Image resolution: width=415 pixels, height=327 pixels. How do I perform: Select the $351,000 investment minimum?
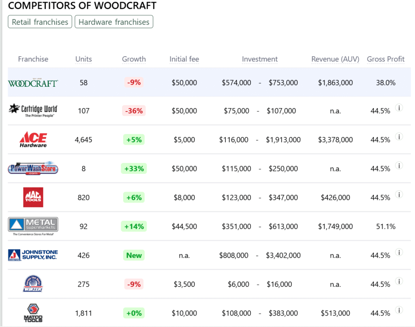click(x=236, y=227)
